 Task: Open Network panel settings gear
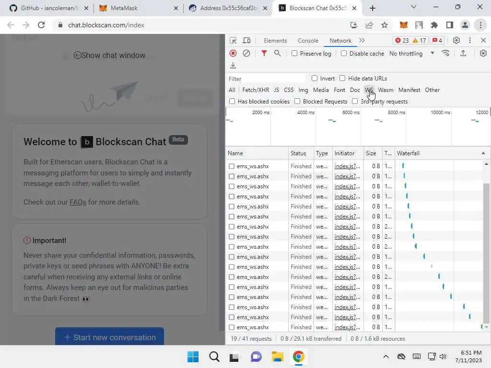click(x=483, y=53)
